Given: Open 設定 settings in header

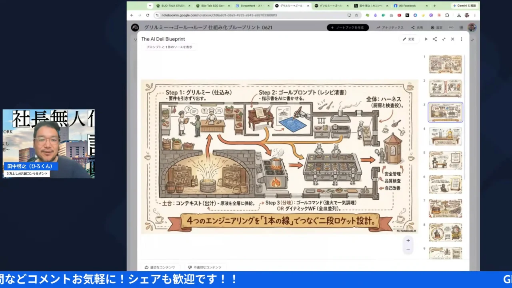Looking at the screenshot, I should 436,28.
